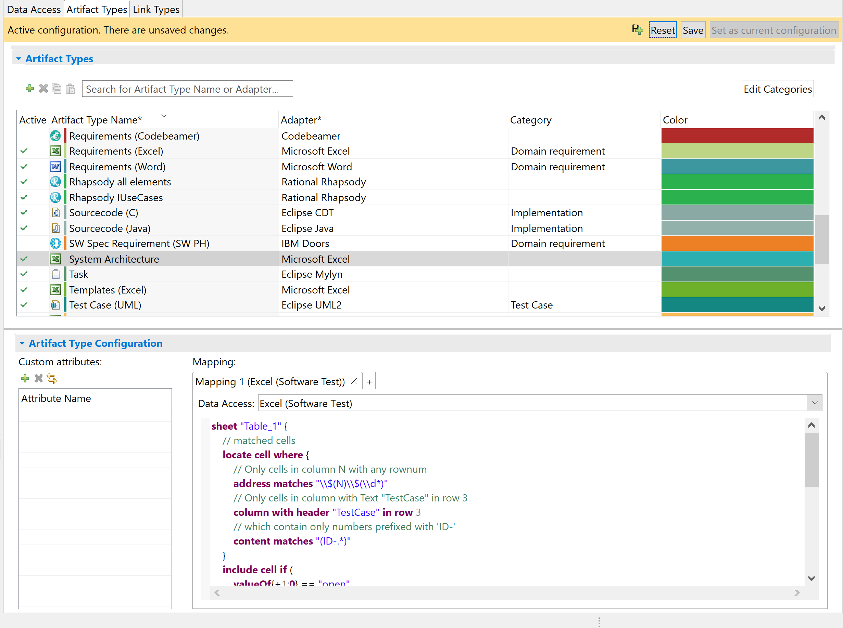
Task: Add a new artifact type with green plus
Action: 30,89
